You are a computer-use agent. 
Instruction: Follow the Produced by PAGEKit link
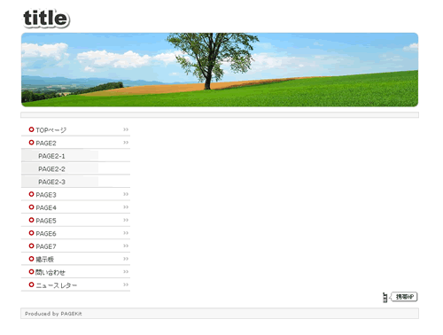(x=53, y=314)
